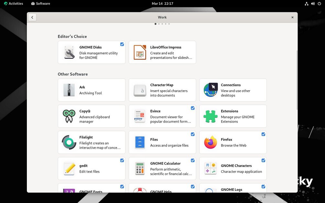
Task: Close the Work category window
Action: [x=292, y=17]
